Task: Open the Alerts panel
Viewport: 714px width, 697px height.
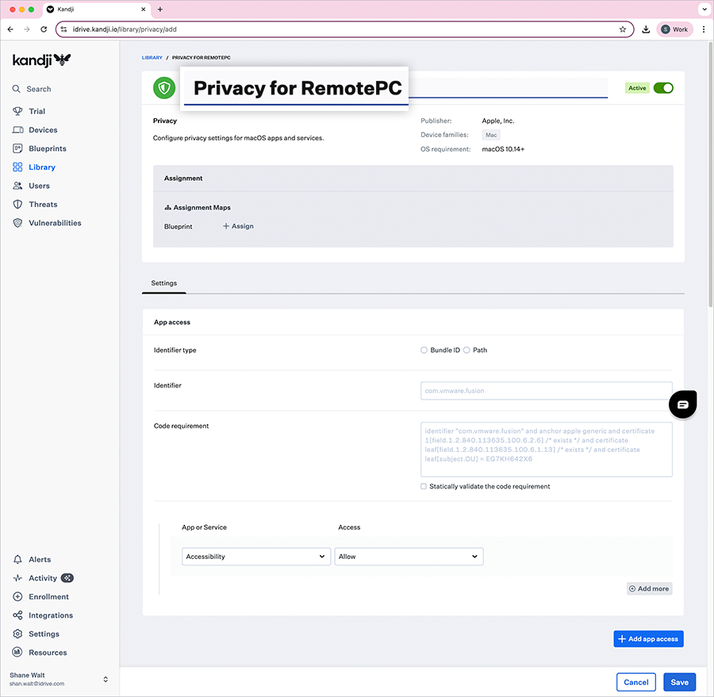Action: pos(38,559)
